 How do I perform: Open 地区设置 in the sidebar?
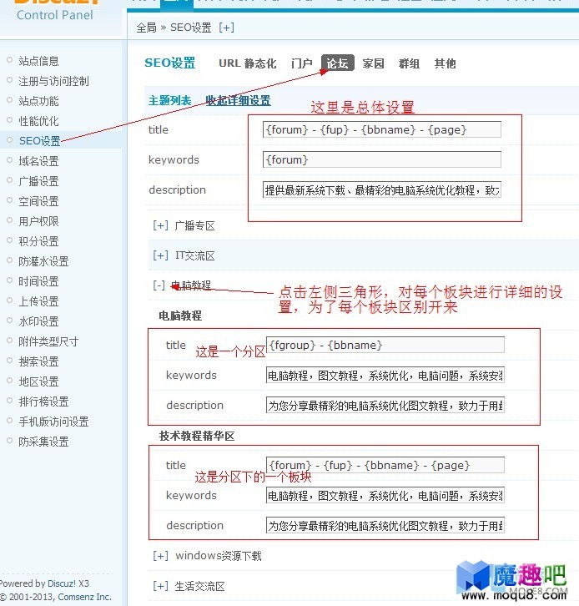pyautogui.click(x=38, y=381)
